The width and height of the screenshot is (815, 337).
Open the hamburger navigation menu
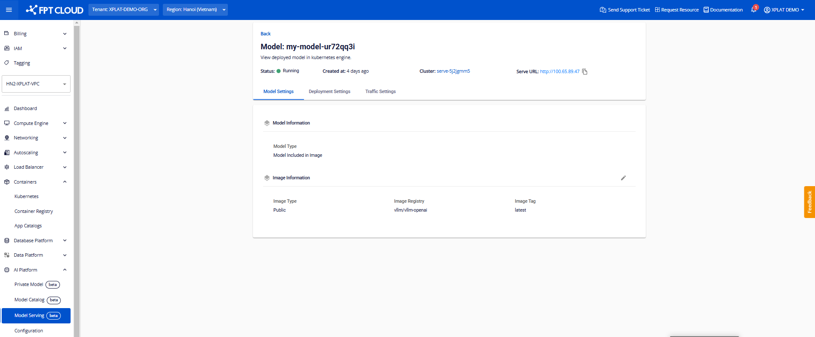[x=9, y=10]
